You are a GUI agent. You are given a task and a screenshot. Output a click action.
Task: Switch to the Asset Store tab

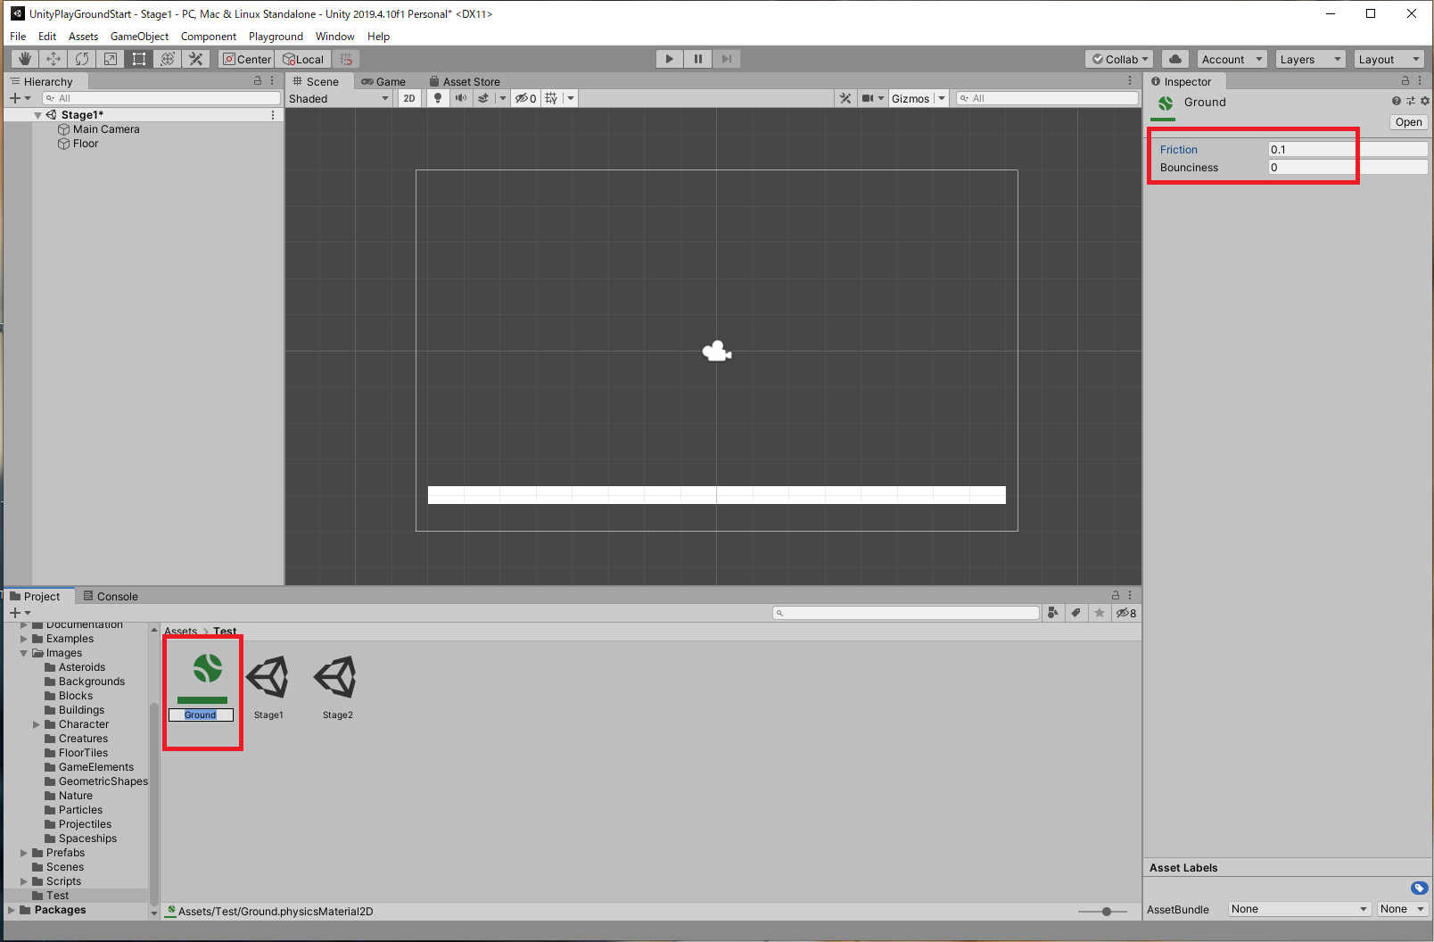point(465,81)
